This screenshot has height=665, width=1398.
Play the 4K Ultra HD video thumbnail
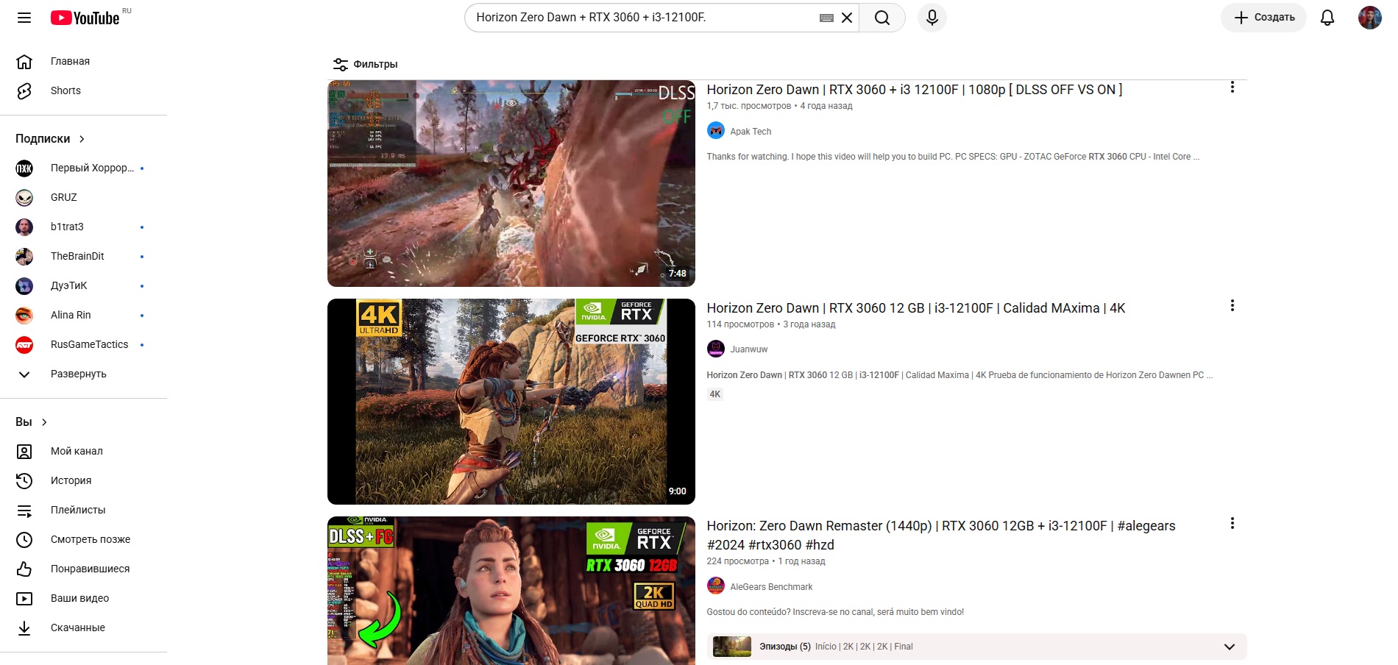pyautogui.click(x=511, y=402)
